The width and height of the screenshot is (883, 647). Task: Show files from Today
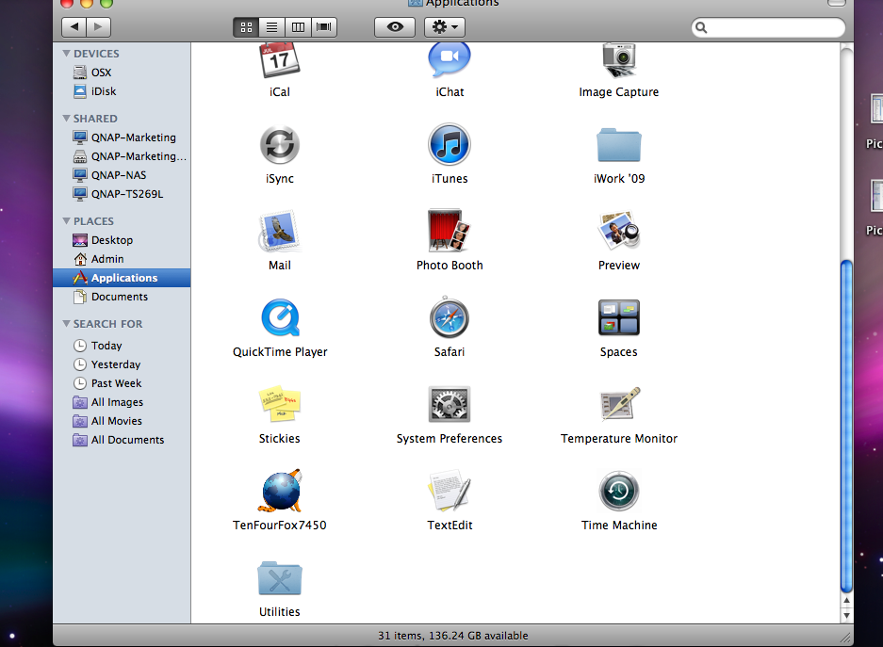click(122, 346)
